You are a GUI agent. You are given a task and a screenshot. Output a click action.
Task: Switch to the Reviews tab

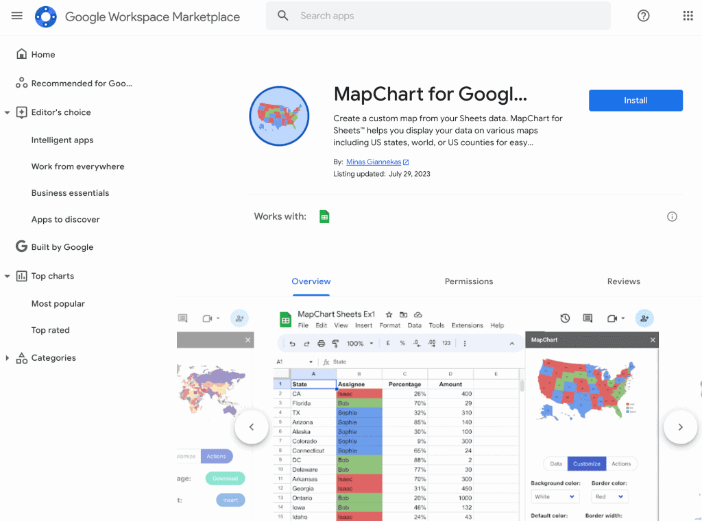tap(624, 281)
